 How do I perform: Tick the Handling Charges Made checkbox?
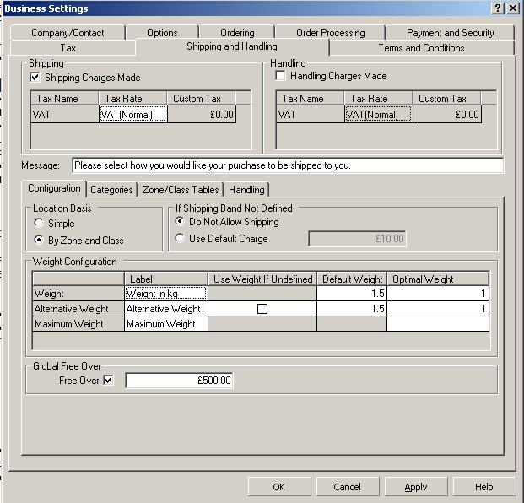pyautogui.click(x=281, y=76)
